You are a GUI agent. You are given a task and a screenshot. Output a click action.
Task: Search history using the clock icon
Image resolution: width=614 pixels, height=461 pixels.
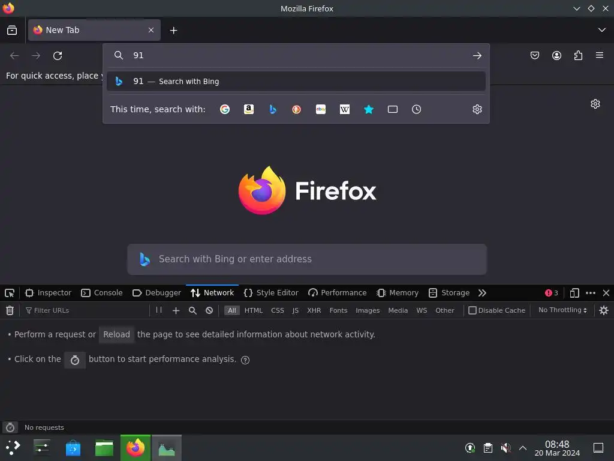tap(416, 109)
